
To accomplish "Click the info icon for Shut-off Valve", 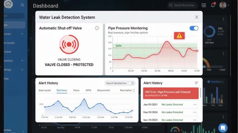I will 97,28.
